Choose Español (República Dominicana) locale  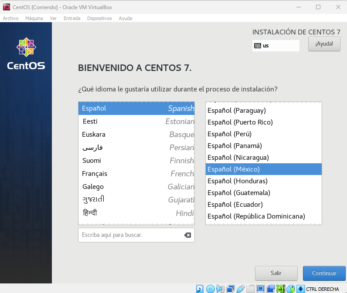(264, 216)
